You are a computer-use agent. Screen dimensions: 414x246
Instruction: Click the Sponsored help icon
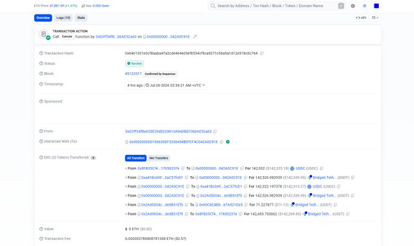click(41, 101)
